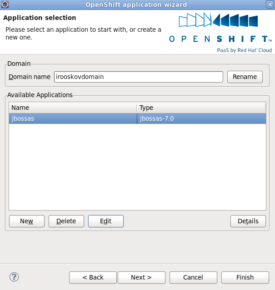Viewport: 275px width, 290px height.
Task: Click Finish to complete the wizard
Action: point(245,277)
